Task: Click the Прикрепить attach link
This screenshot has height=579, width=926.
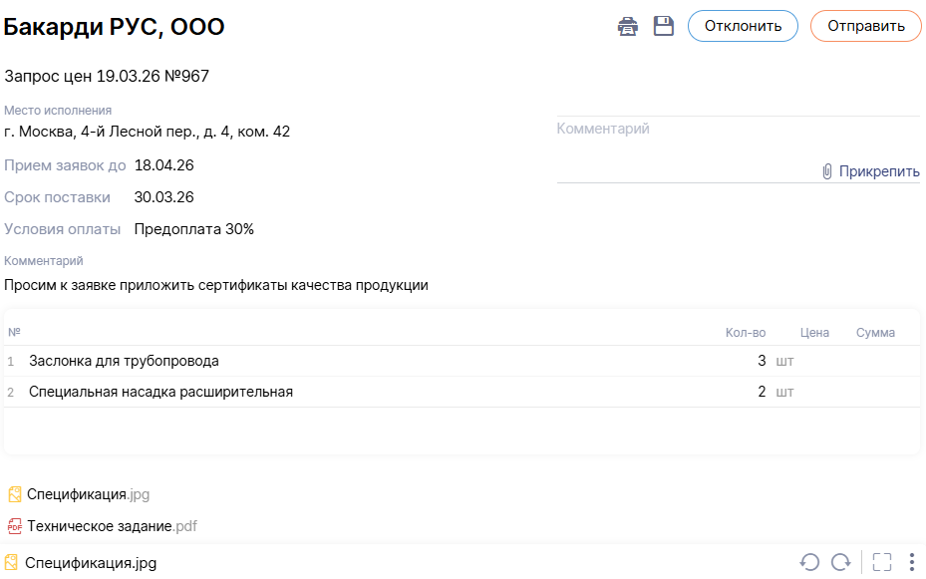Action: (x=878, y=171)
